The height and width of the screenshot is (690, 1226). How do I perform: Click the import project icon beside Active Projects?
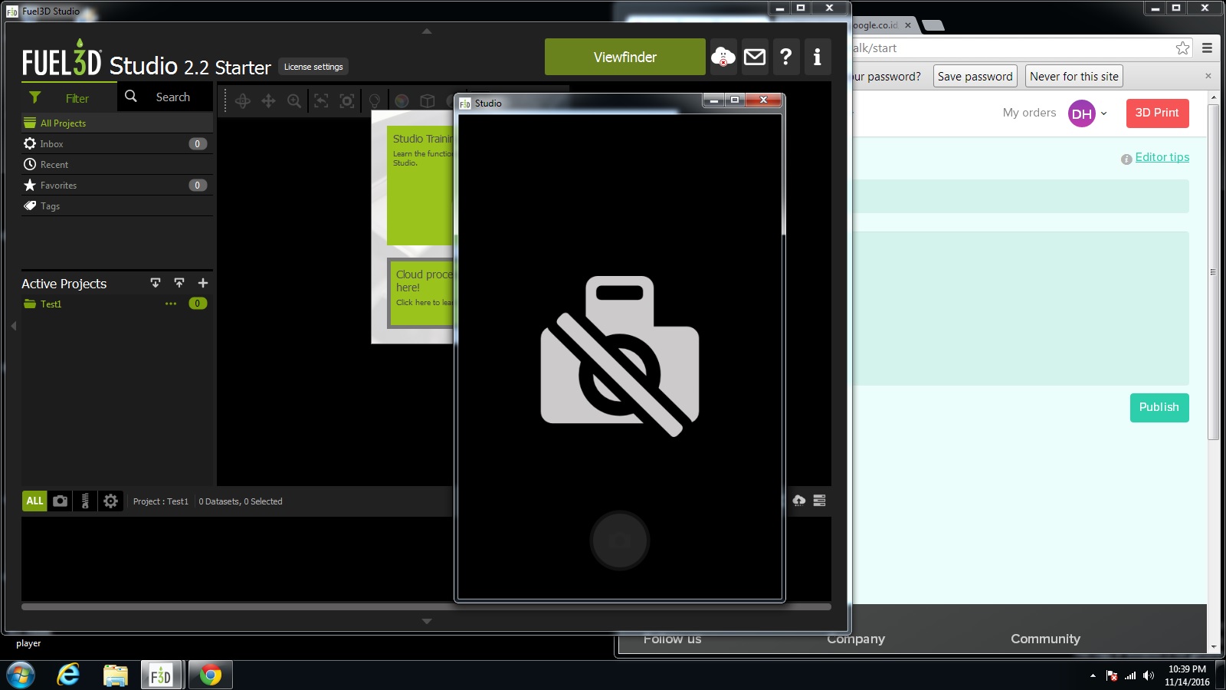click(x=156, y=283)
